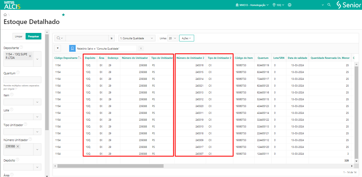The height and width of the screenshot is (177, 362).
Task: Click the Data de validade column header
Action: point(297,58)
